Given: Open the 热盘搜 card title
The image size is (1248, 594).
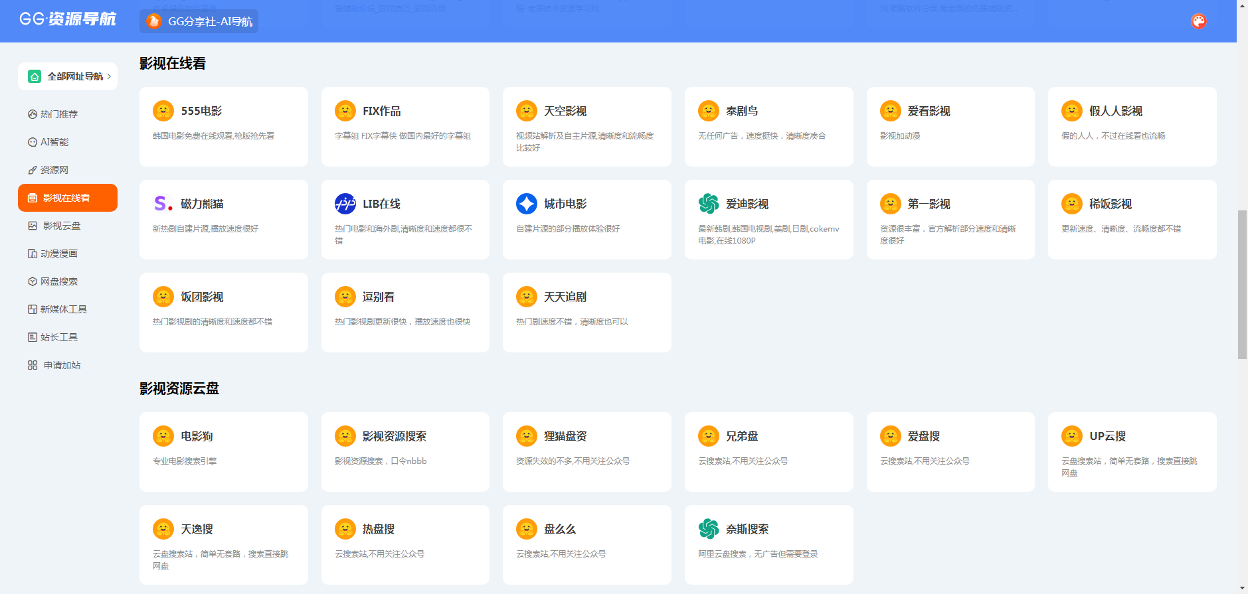Looking at the screenshot, I should 379,529.
